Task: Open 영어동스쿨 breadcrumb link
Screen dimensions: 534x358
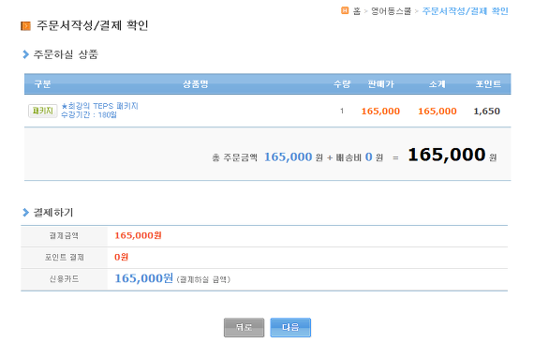Action: coord(391,11)
